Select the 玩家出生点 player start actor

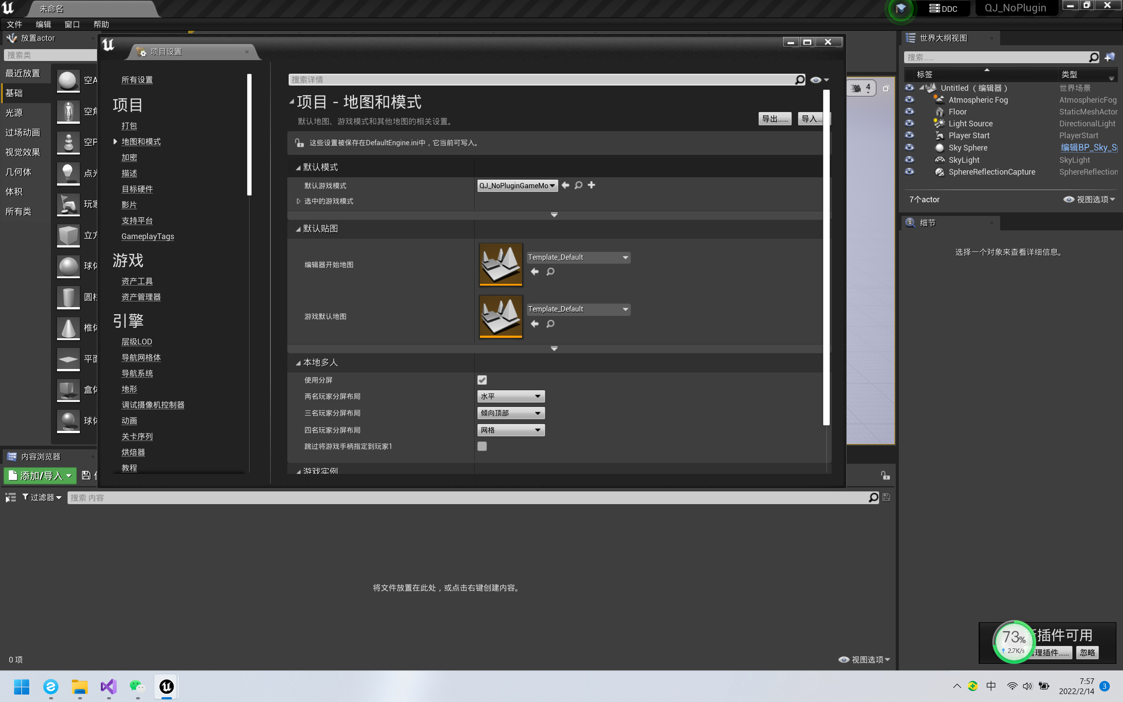pos(68,204)
